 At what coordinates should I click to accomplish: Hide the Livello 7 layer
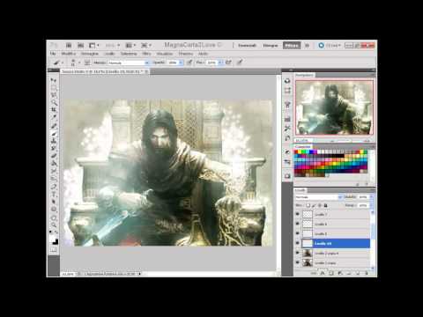298,214
